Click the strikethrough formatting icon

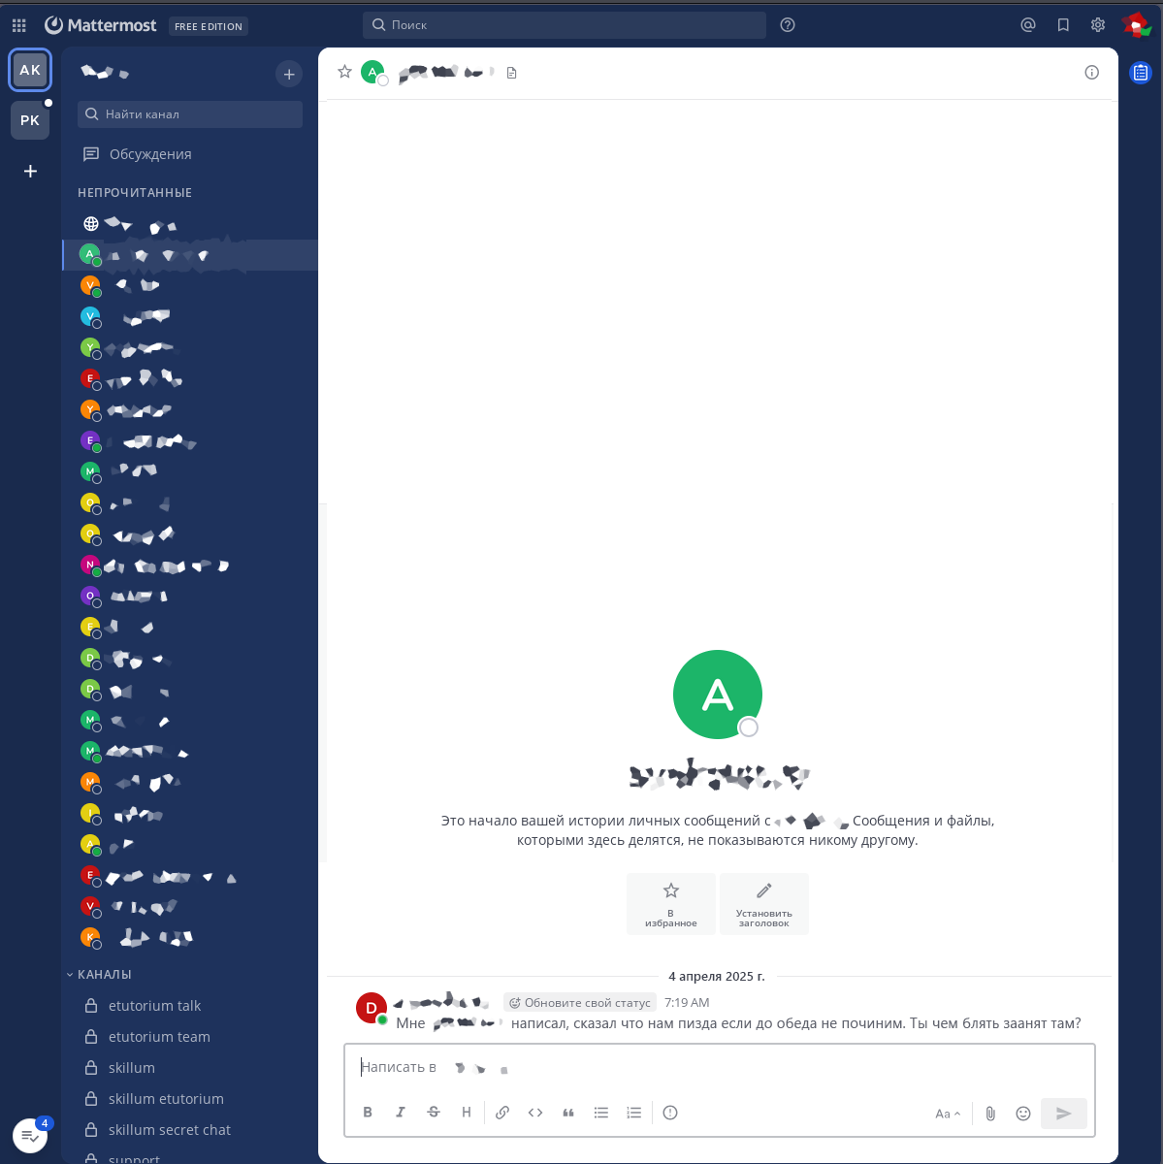tap(434, 1113)
